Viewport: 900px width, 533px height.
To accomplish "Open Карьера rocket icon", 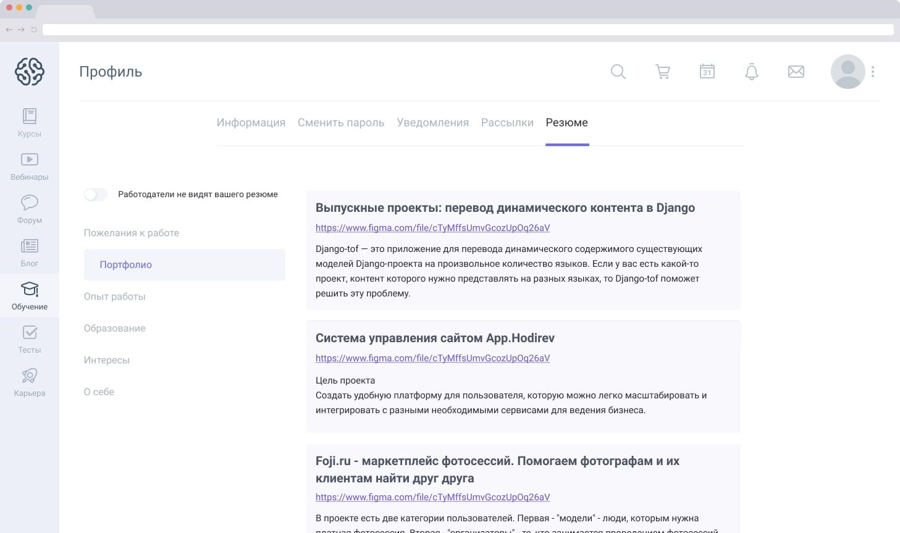I will click(x=30, y=376).
